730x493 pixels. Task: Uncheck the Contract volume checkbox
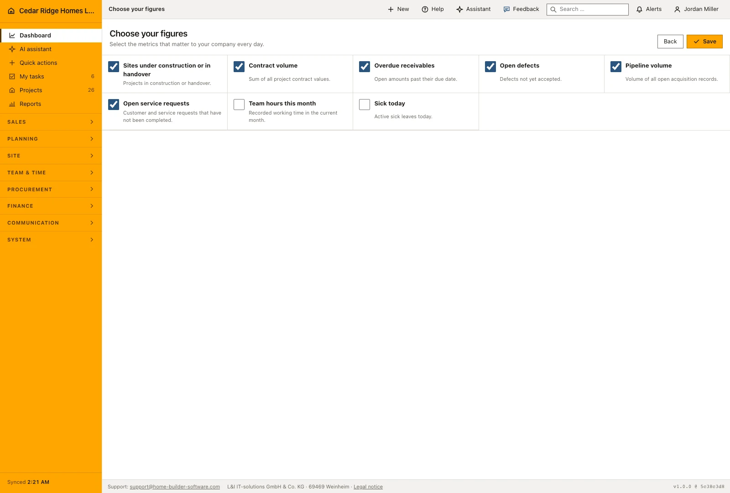[239, 67]
